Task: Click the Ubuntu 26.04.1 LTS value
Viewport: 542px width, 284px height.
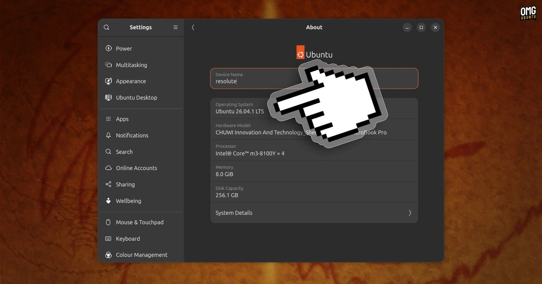Action: 239,112
